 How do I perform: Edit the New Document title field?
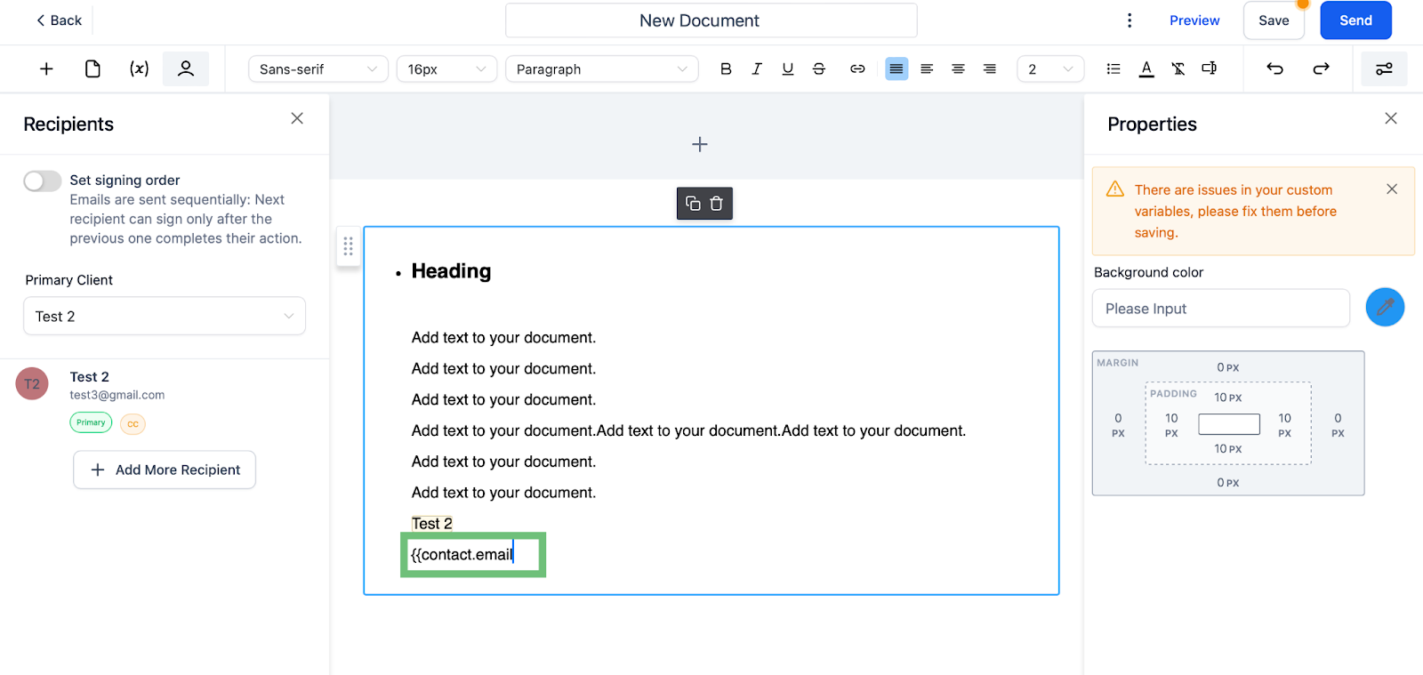(711, 20)
